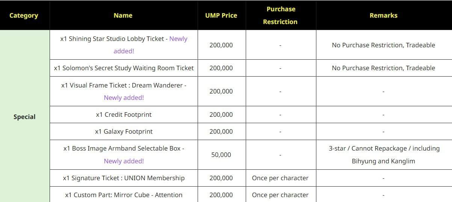Click Solomon's No Purchase Restriction, Tradeable remark

(383, 68)
